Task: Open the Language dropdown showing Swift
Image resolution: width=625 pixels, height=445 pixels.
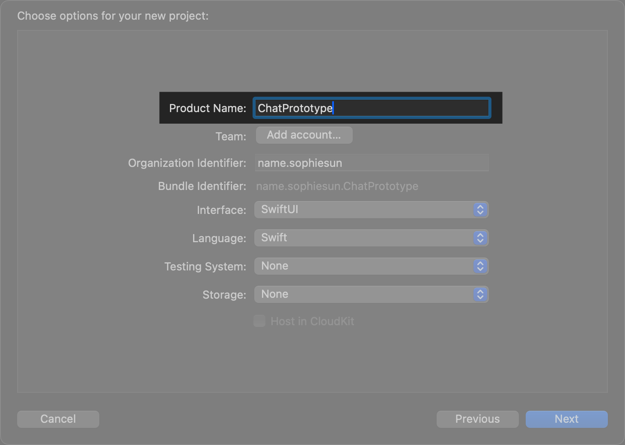Action: 364,238
